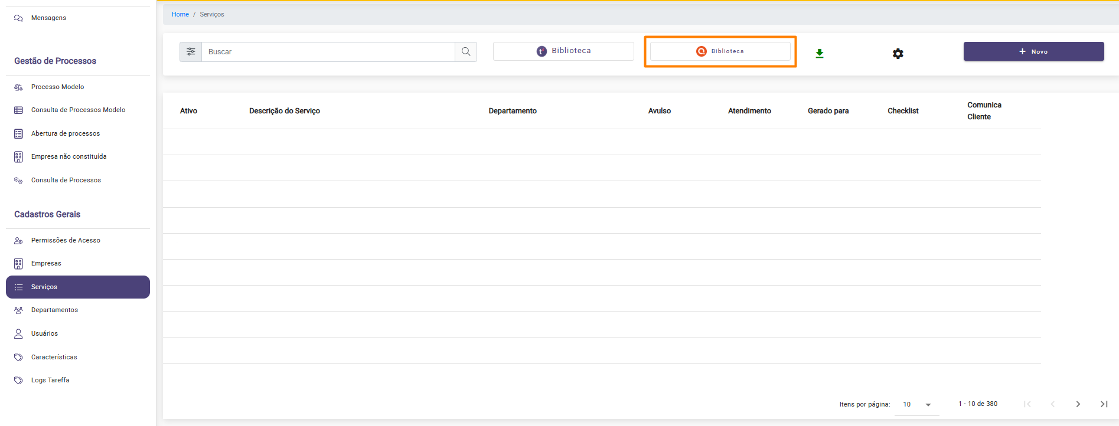This screenshot has width=1119, height=426.
Task: Click the green download icon
Action: 820,54
